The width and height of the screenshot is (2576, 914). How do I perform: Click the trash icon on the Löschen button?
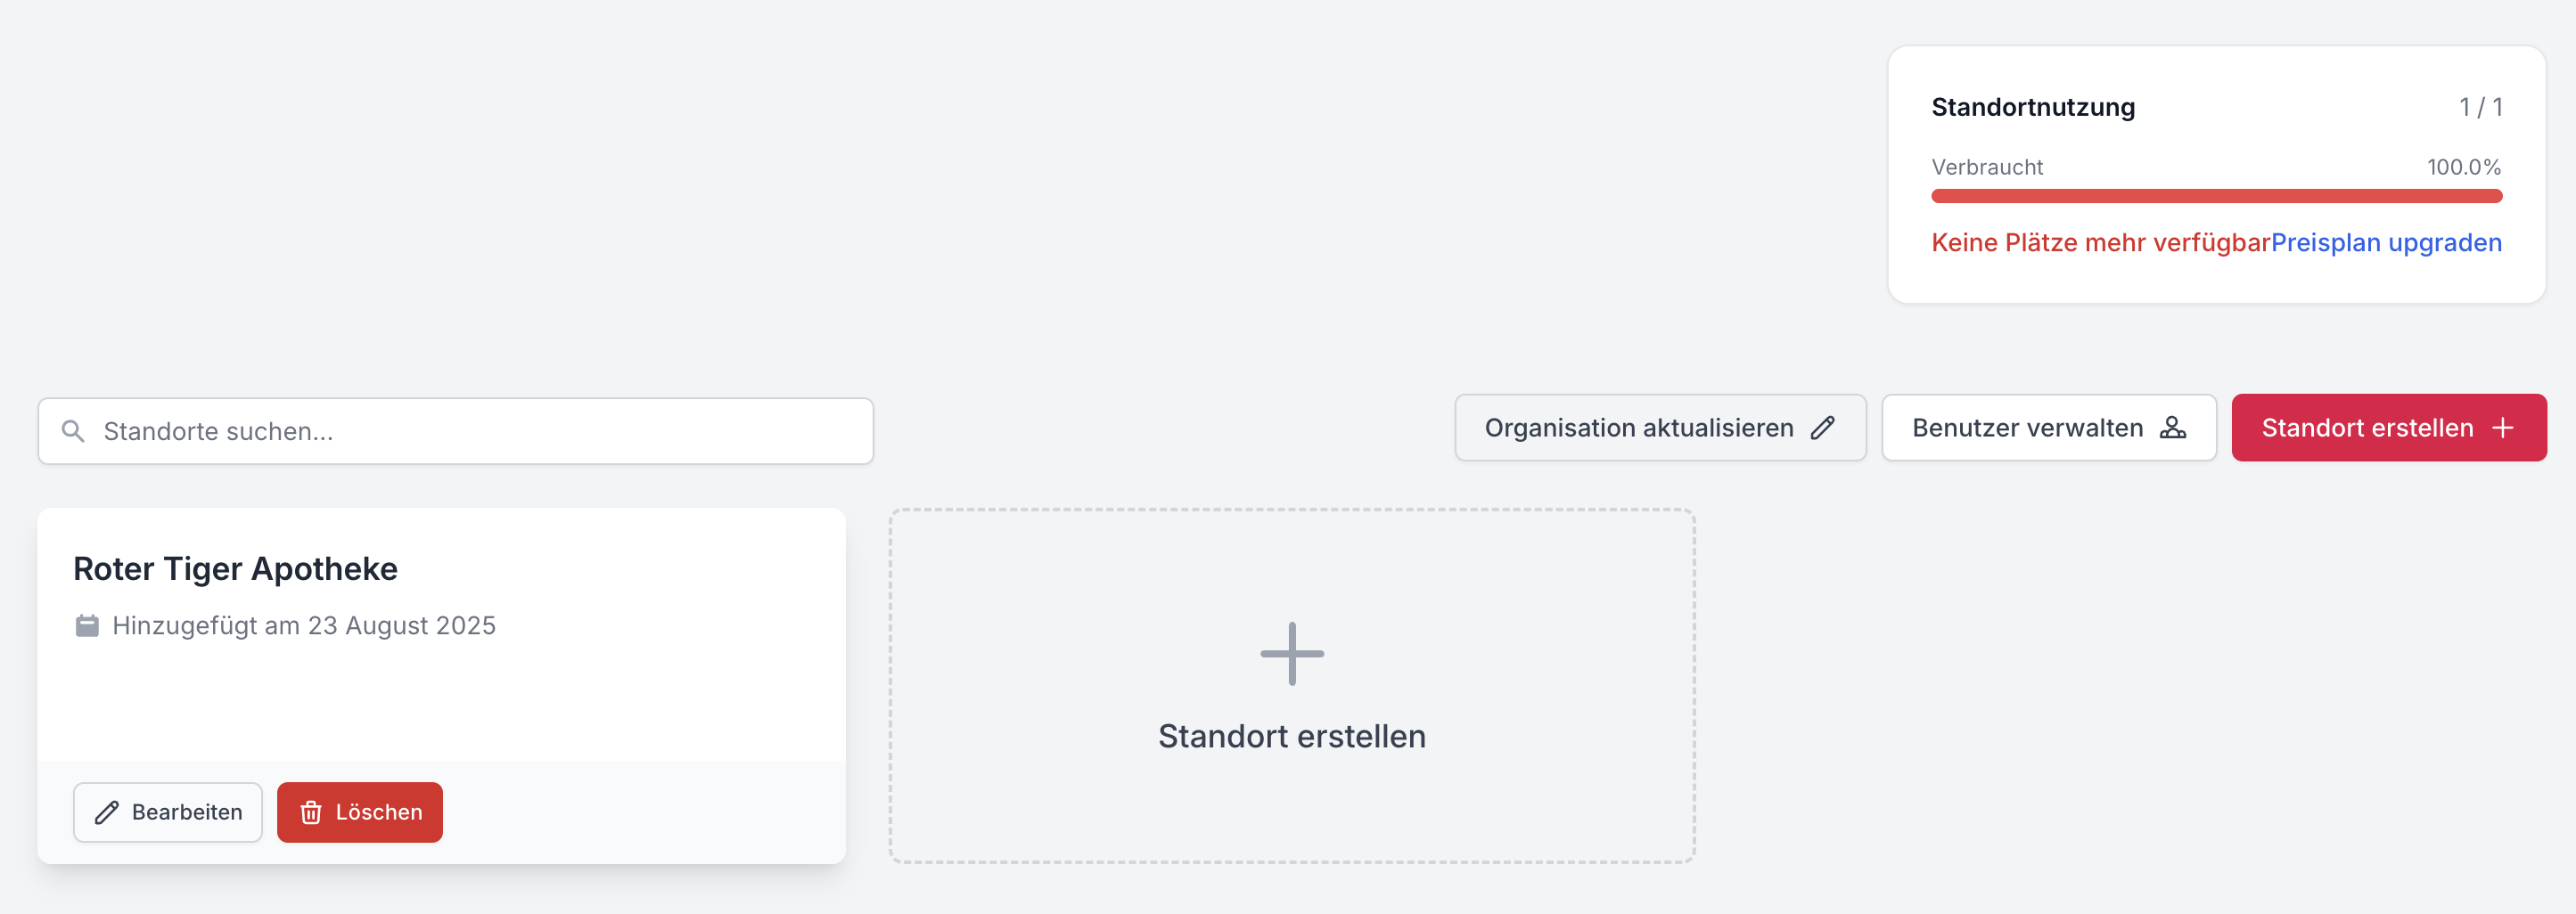pyautogui.click(x=311, y=812)
